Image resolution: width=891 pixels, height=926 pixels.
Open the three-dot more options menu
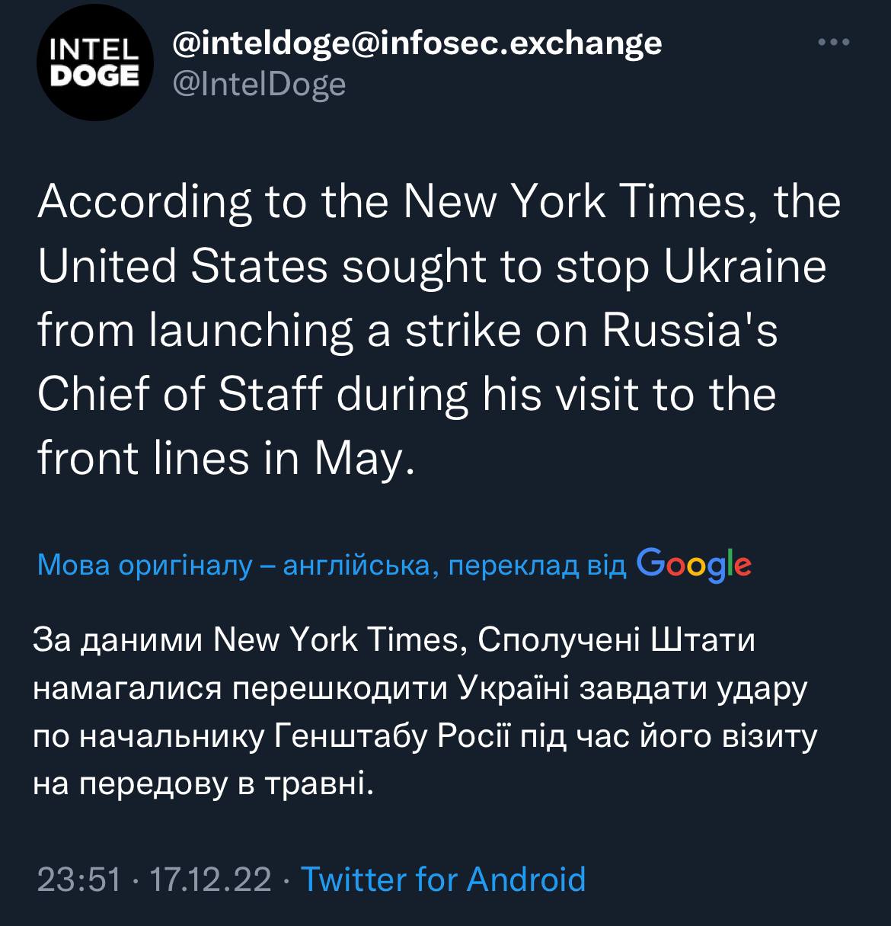coord(833,43)
